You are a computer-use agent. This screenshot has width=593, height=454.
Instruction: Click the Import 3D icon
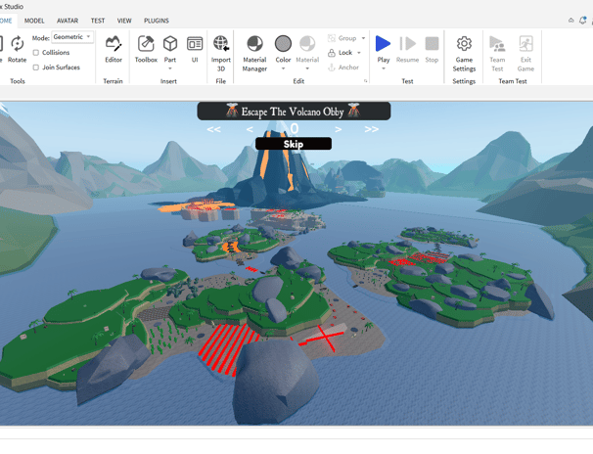[x=221, y=43]
